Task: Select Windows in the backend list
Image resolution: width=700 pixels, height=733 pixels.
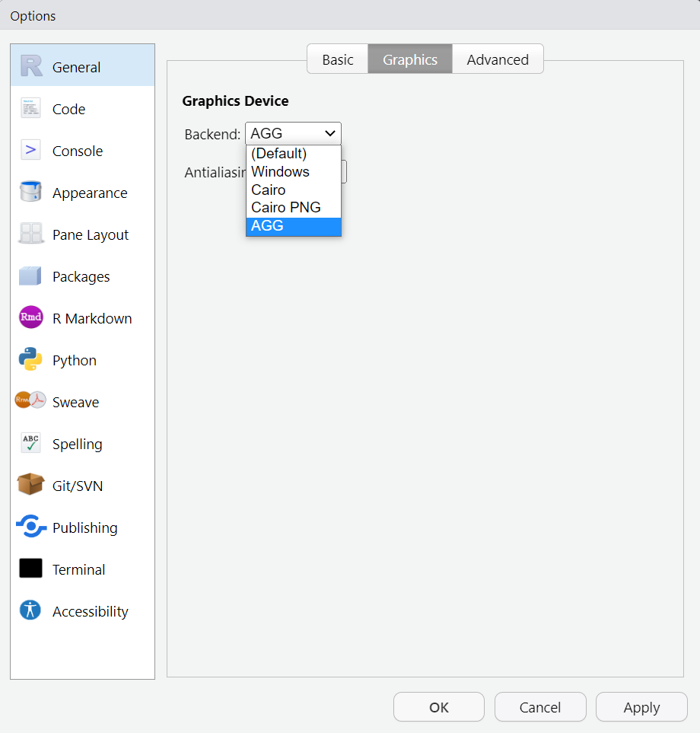Action: (x=280, y=172)
